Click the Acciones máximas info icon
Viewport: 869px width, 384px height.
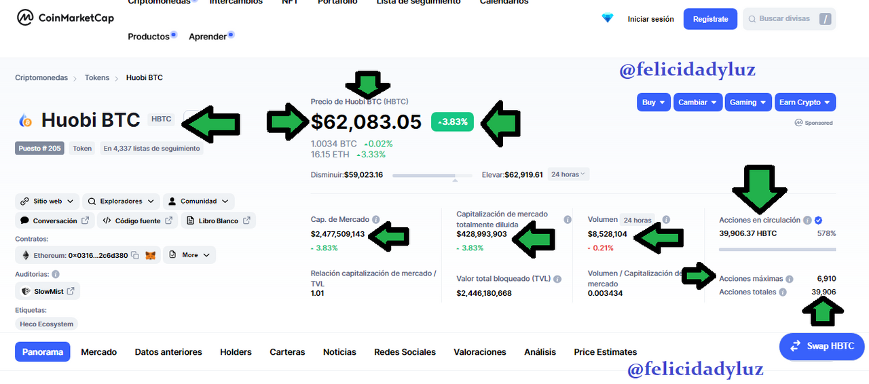[x=789, y=279]
